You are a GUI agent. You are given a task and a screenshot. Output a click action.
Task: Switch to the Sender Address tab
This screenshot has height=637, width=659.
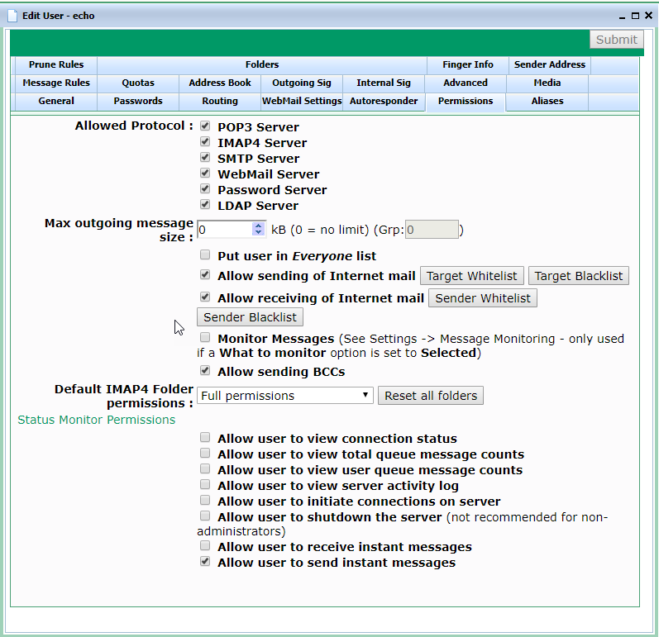coord(549,64)
